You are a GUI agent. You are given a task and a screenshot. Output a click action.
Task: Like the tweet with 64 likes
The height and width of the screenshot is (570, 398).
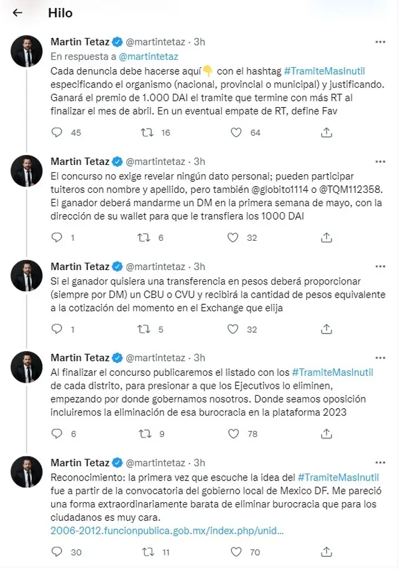236,133
